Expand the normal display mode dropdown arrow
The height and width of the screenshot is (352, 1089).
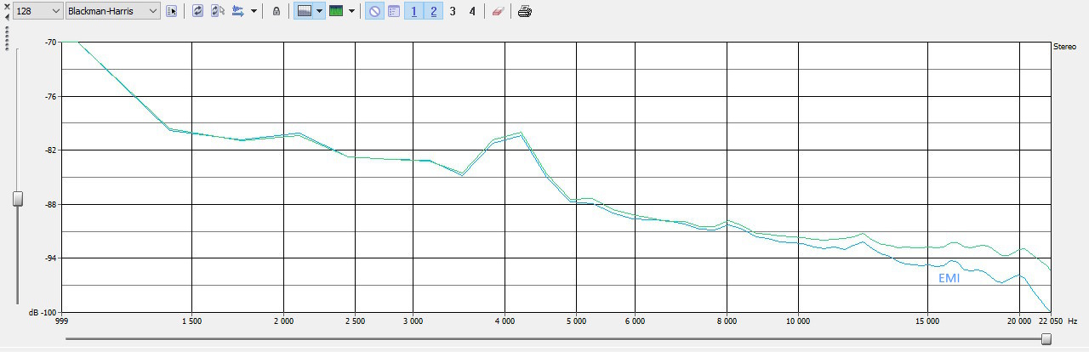pos(319,12)
